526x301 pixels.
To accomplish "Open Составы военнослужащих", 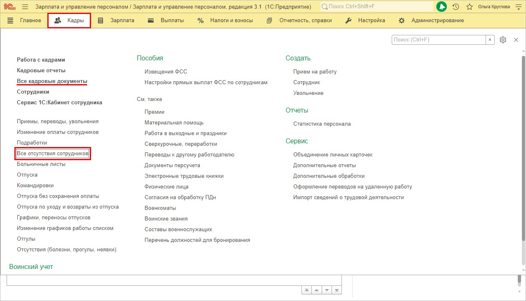I will pos(178,230).
